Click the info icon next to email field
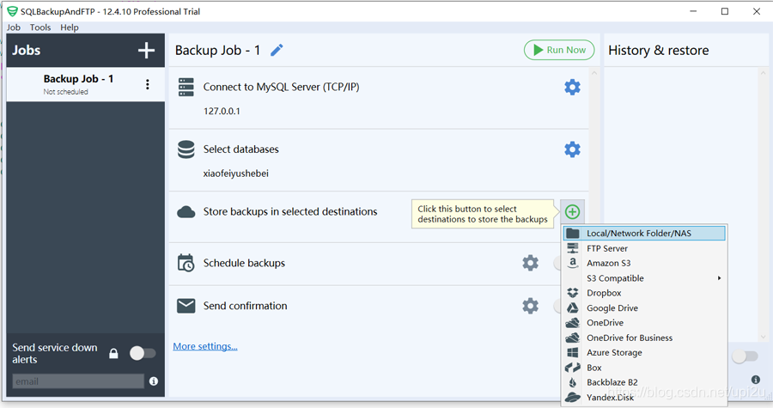This screenshot has width=773, height=408. click(x=154, y=381)
